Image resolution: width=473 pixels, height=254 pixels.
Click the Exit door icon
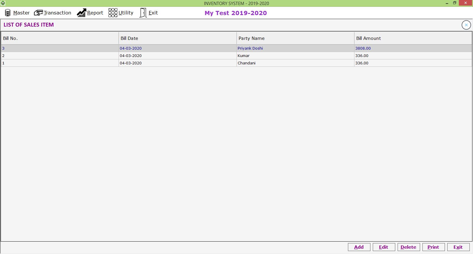[x=143, y=13]
